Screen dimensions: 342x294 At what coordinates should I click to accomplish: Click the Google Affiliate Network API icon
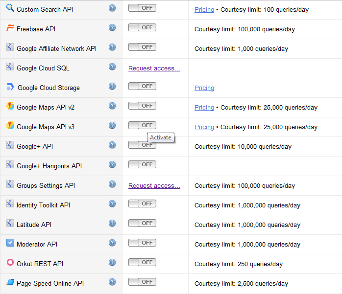10,47
